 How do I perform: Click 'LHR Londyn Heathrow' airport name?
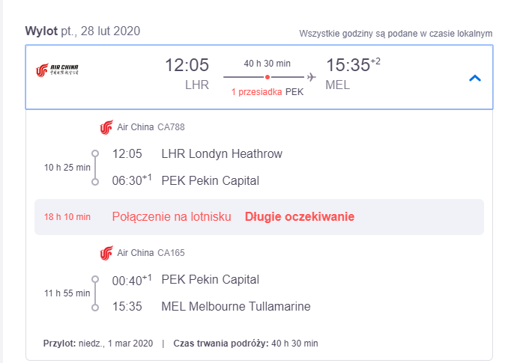click(x=222, y=153)
